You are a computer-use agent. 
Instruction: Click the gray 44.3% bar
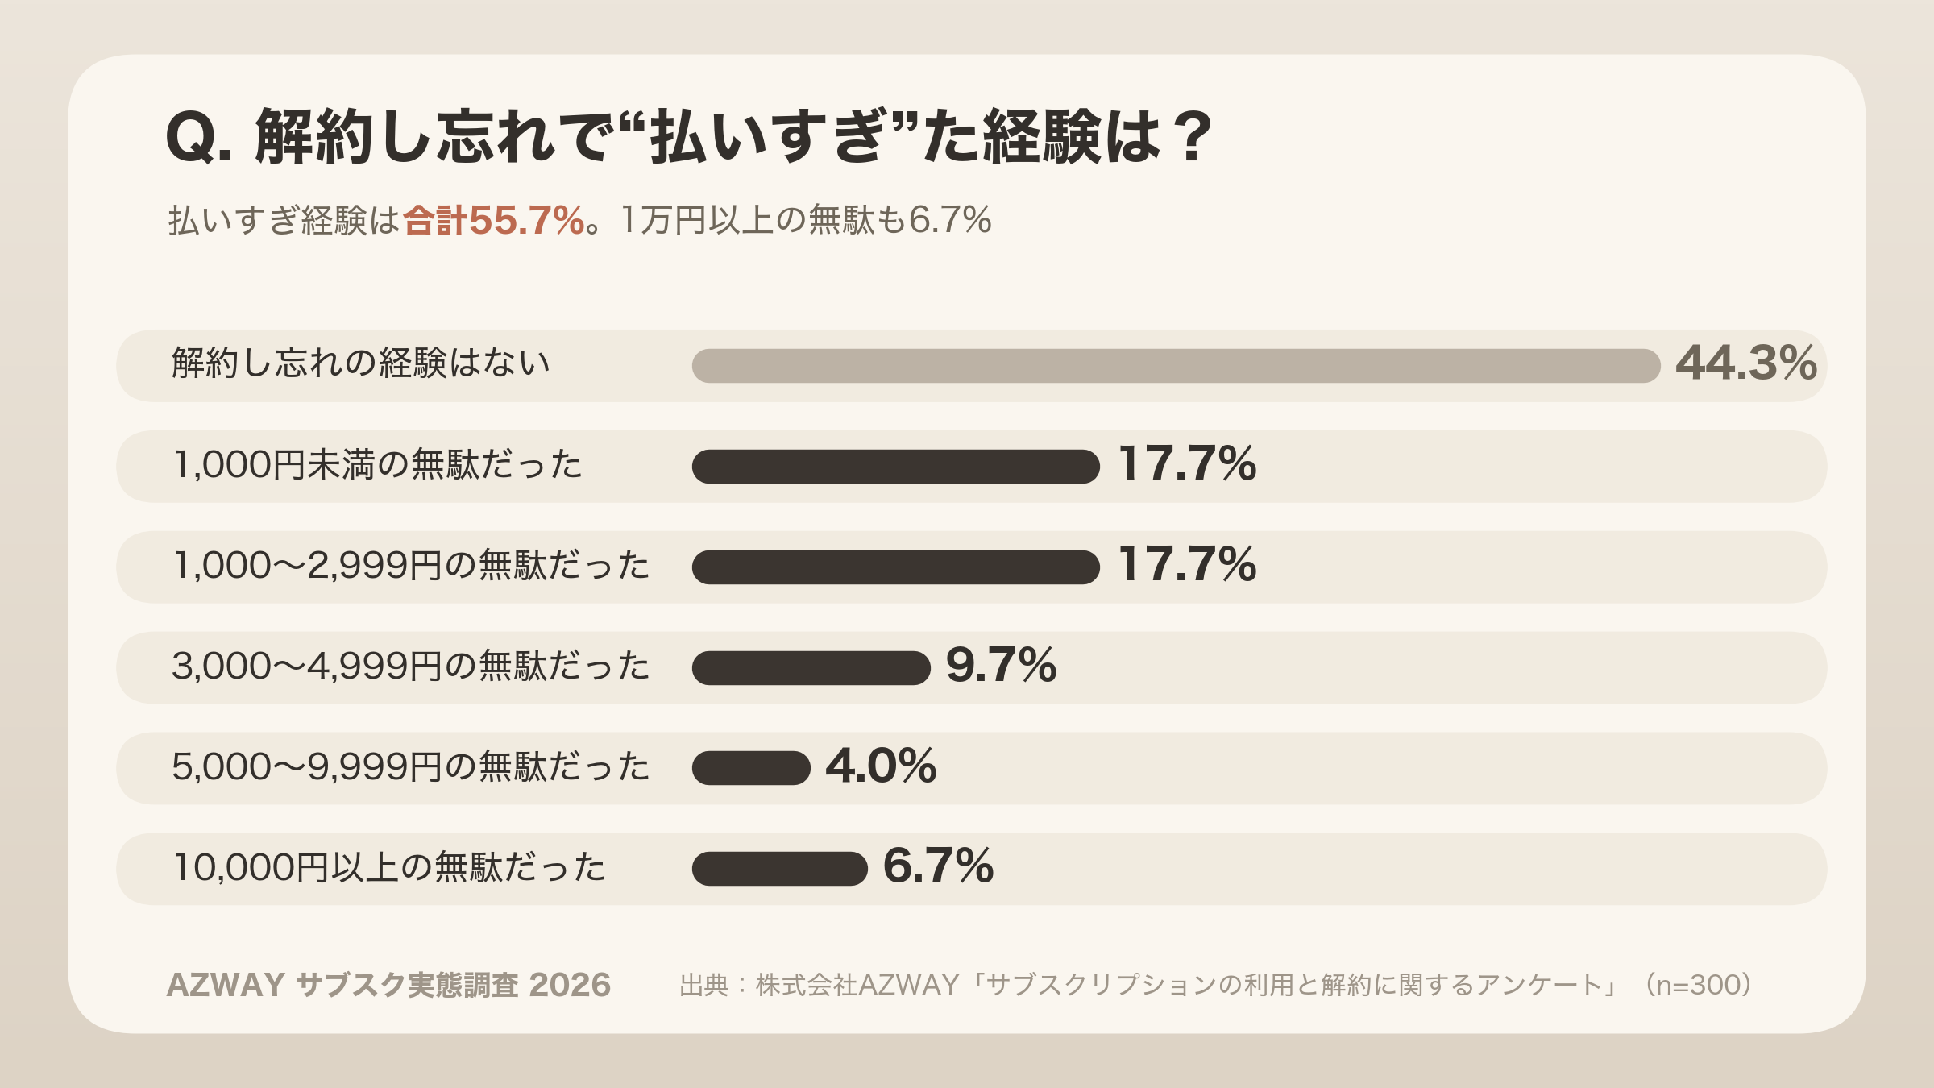coord(1177,366)
